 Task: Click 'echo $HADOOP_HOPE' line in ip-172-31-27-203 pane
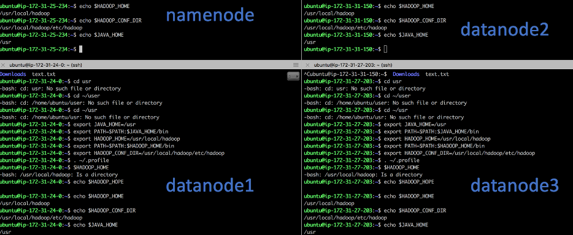[x=409, y=182]
